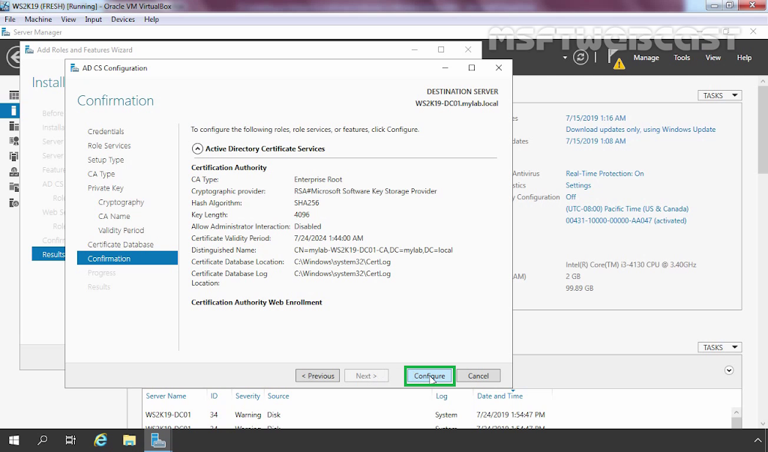Open the AD CS certificate ribbon sidebar icon
This screenshot has height=452, width=768.
[13, 141]
